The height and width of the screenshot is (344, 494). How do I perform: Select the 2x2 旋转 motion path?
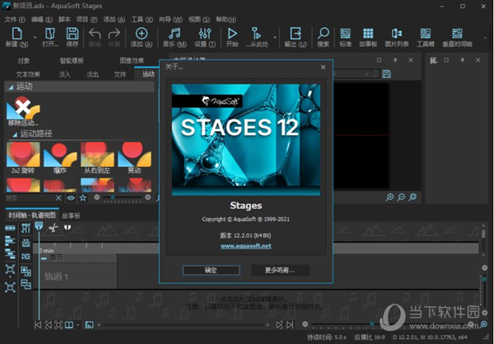[23, 158]
